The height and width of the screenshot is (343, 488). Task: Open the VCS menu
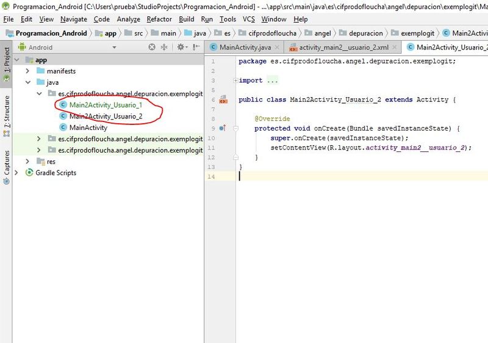(x=249, y=20)
